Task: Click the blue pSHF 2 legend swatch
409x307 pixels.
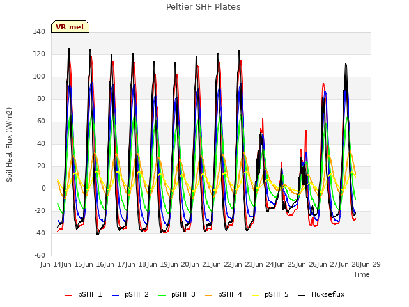Action: [x=115, y=295]
